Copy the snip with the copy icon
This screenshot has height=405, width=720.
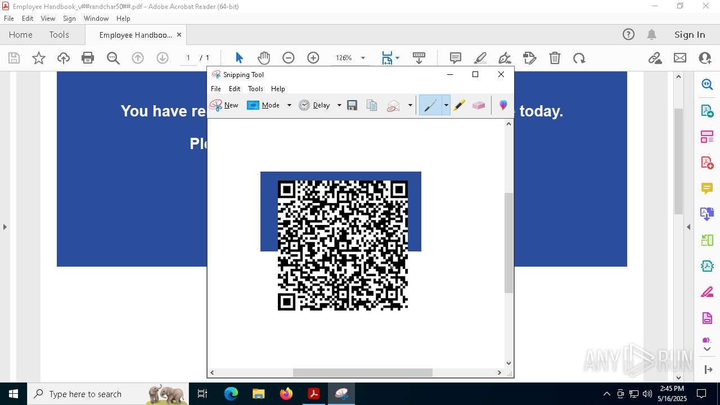point(371,105)
